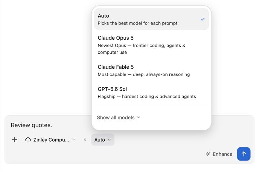Screen dimensions: 259x170
Task: Open the Zinley Compu... workspace selector
Action: coord(50,140)
